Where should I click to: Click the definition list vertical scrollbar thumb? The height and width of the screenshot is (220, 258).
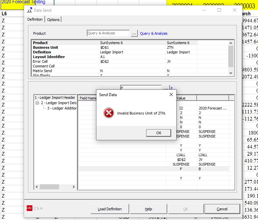(231, 56)
